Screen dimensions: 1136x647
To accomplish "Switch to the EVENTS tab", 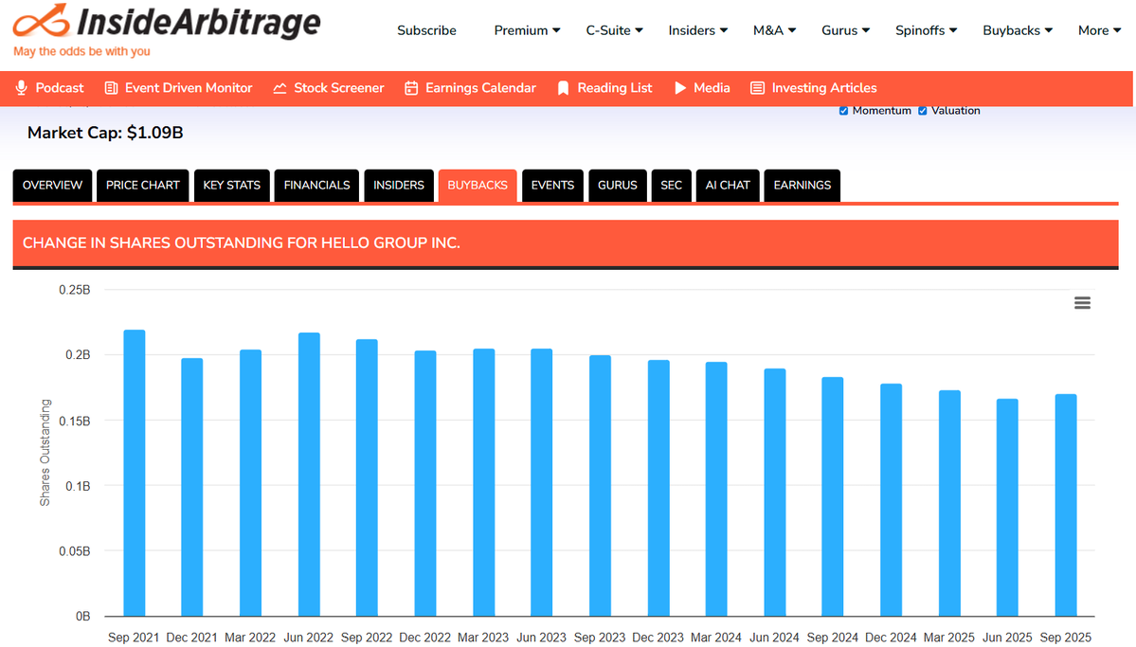I will (552, 186).
